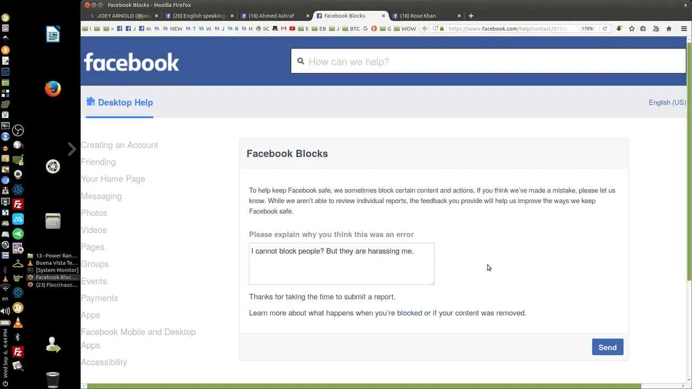Click the YouTube toolbar extension icon
This screenshot has height=389, width=692.
pyautogui.click(x=656, y=29)
